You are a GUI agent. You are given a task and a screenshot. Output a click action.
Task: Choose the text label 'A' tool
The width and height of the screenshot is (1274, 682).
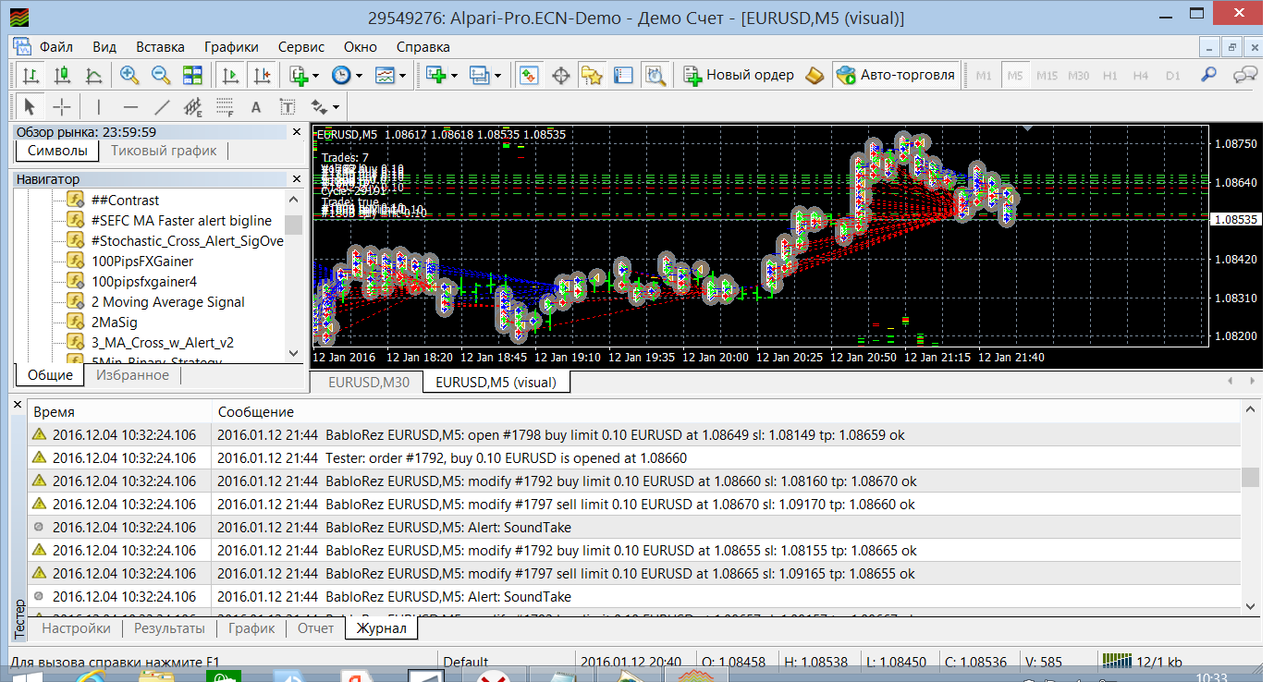256,106
